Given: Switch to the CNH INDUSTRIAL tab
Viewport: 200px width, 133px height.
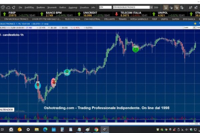Looking at the screenshot, I should tap(92, 19).
